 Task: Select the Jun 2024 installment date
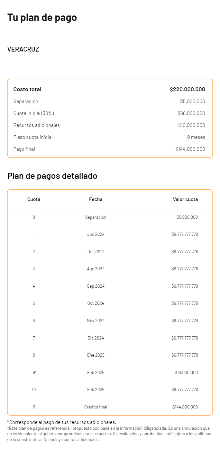[96, 235]
